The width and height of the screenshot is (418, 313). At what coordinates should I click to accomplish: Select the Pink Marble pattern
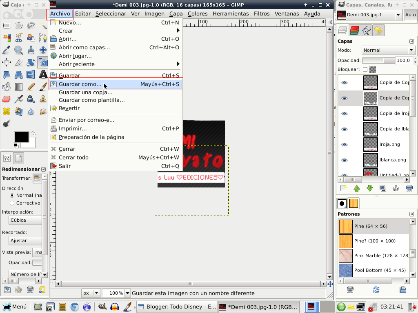pyautogui.click(x=373, y=256)
